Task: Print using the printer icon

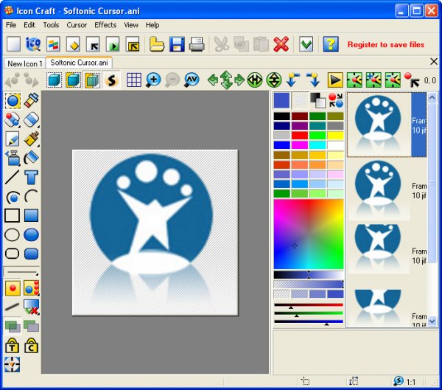Action: tap(197, 44)
